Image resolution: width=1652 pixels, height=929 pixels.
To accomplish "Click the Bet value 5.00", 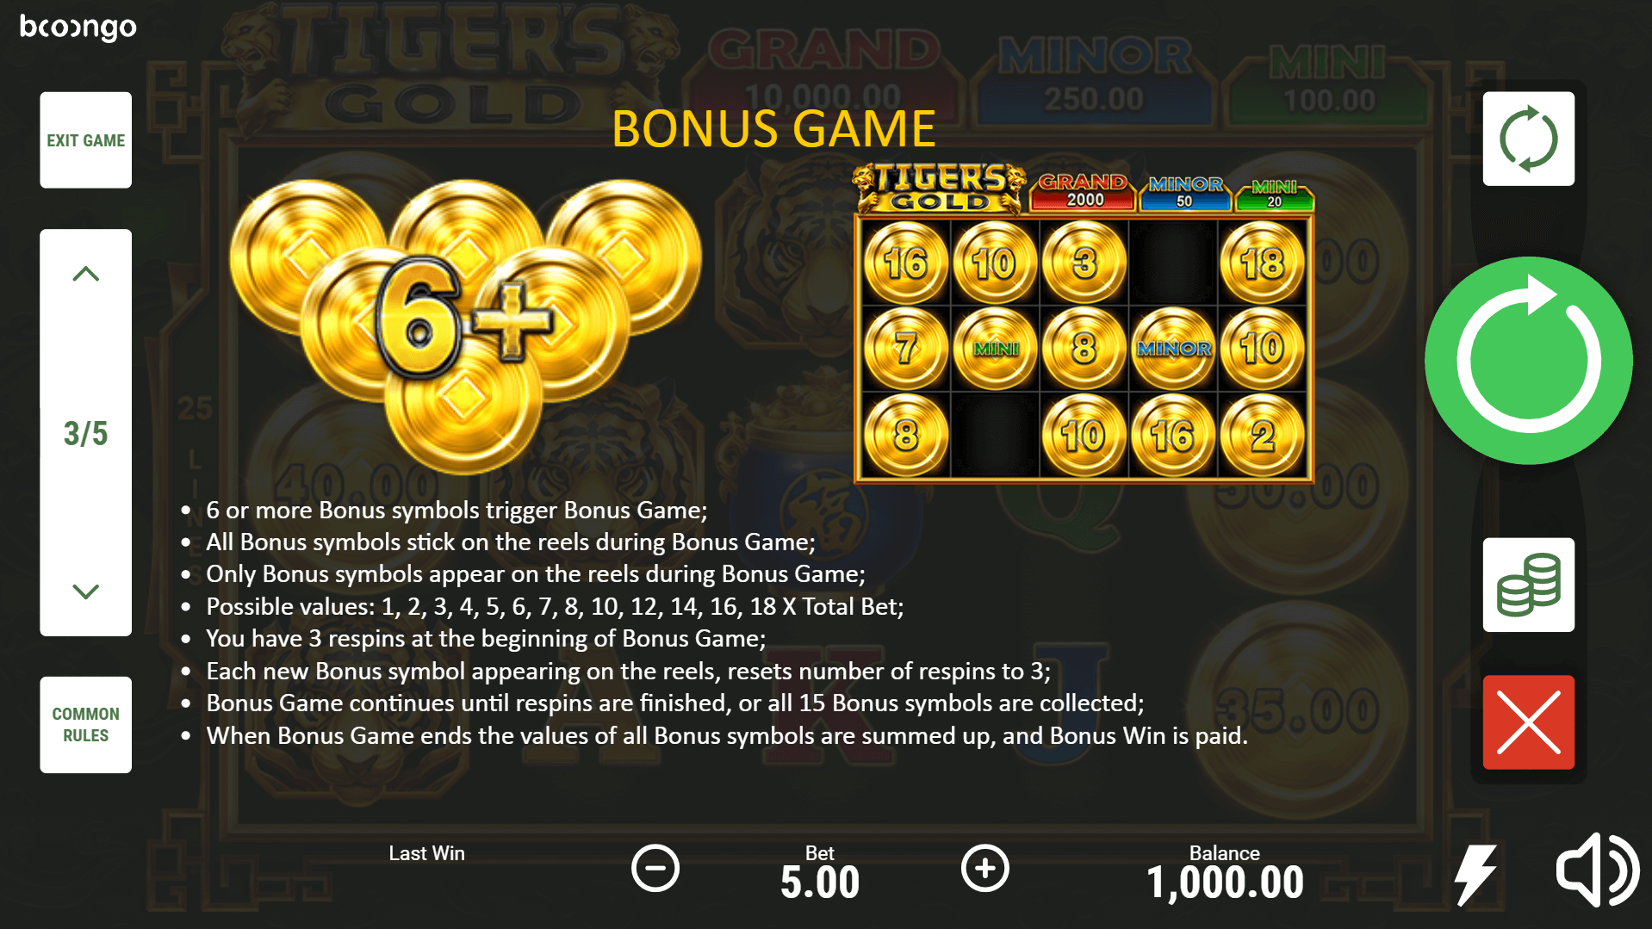I will (820, 882).
